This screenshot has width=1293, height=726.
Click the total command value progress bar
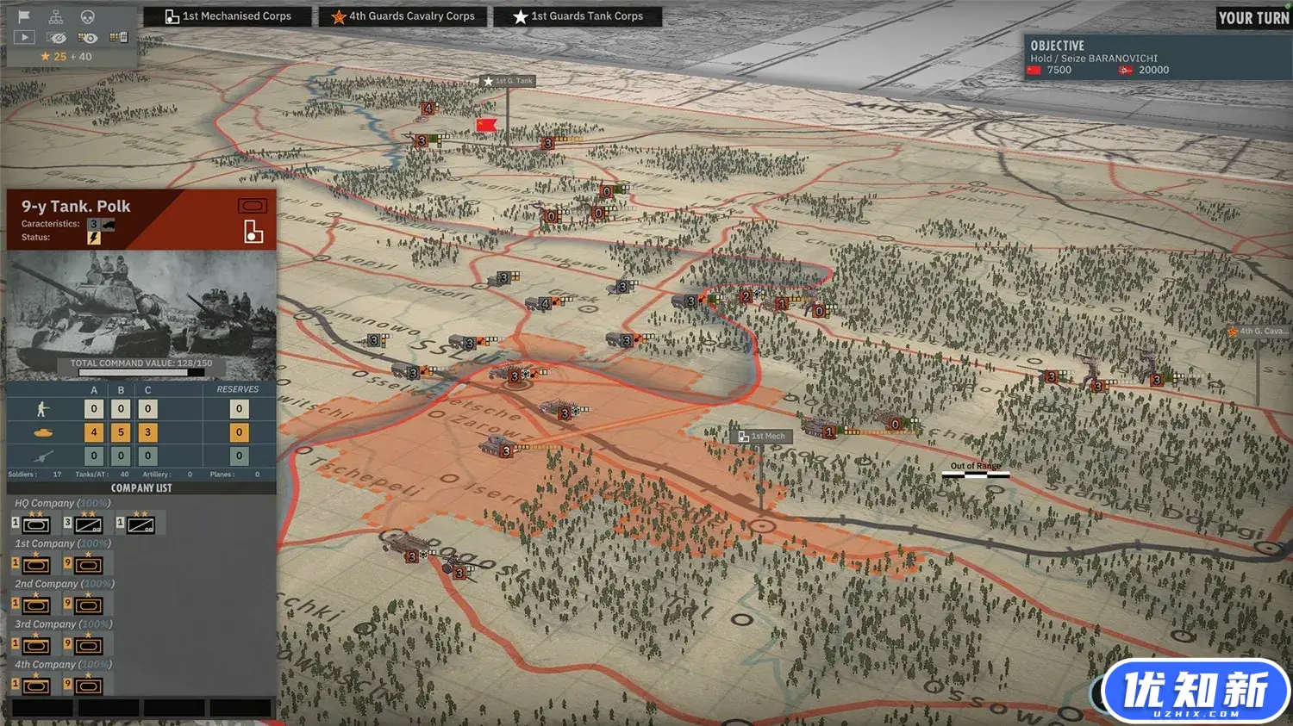tap(141, 372)
